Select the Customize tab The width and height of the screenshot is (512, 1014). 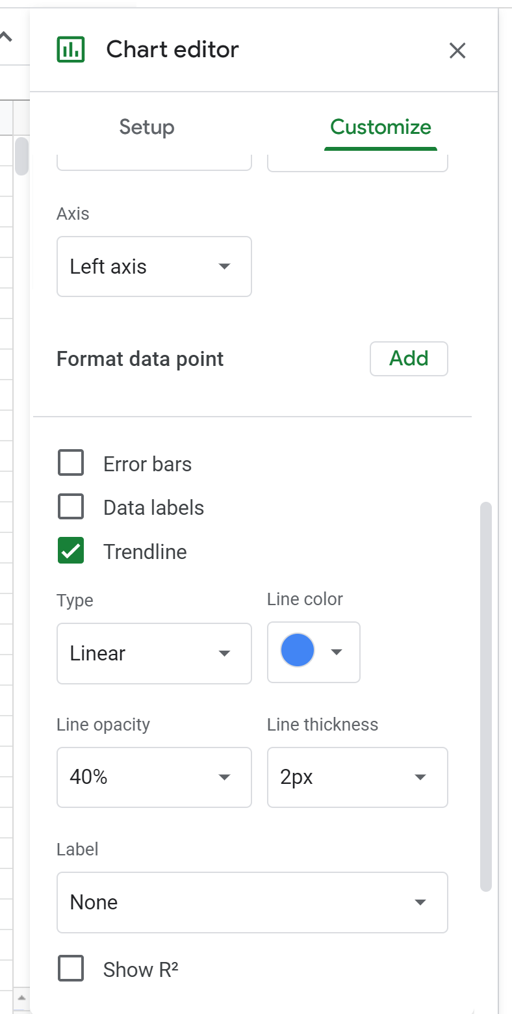[380, 127]
